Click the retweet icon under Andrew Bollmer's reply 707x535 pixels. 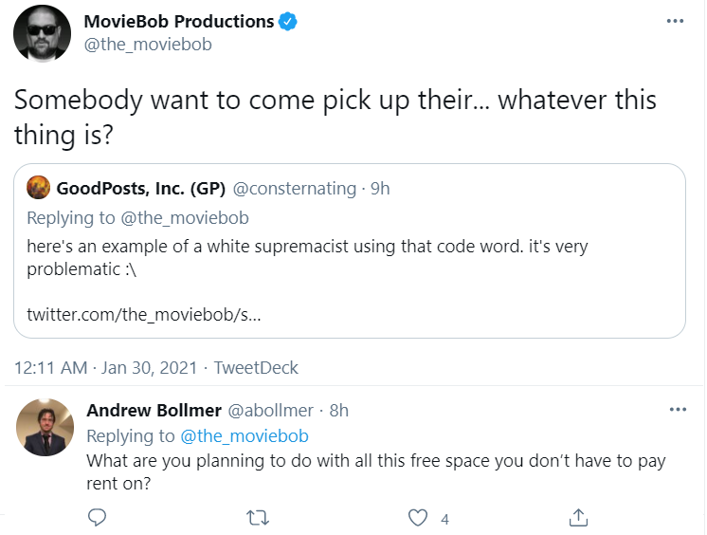tap(258, 518)
